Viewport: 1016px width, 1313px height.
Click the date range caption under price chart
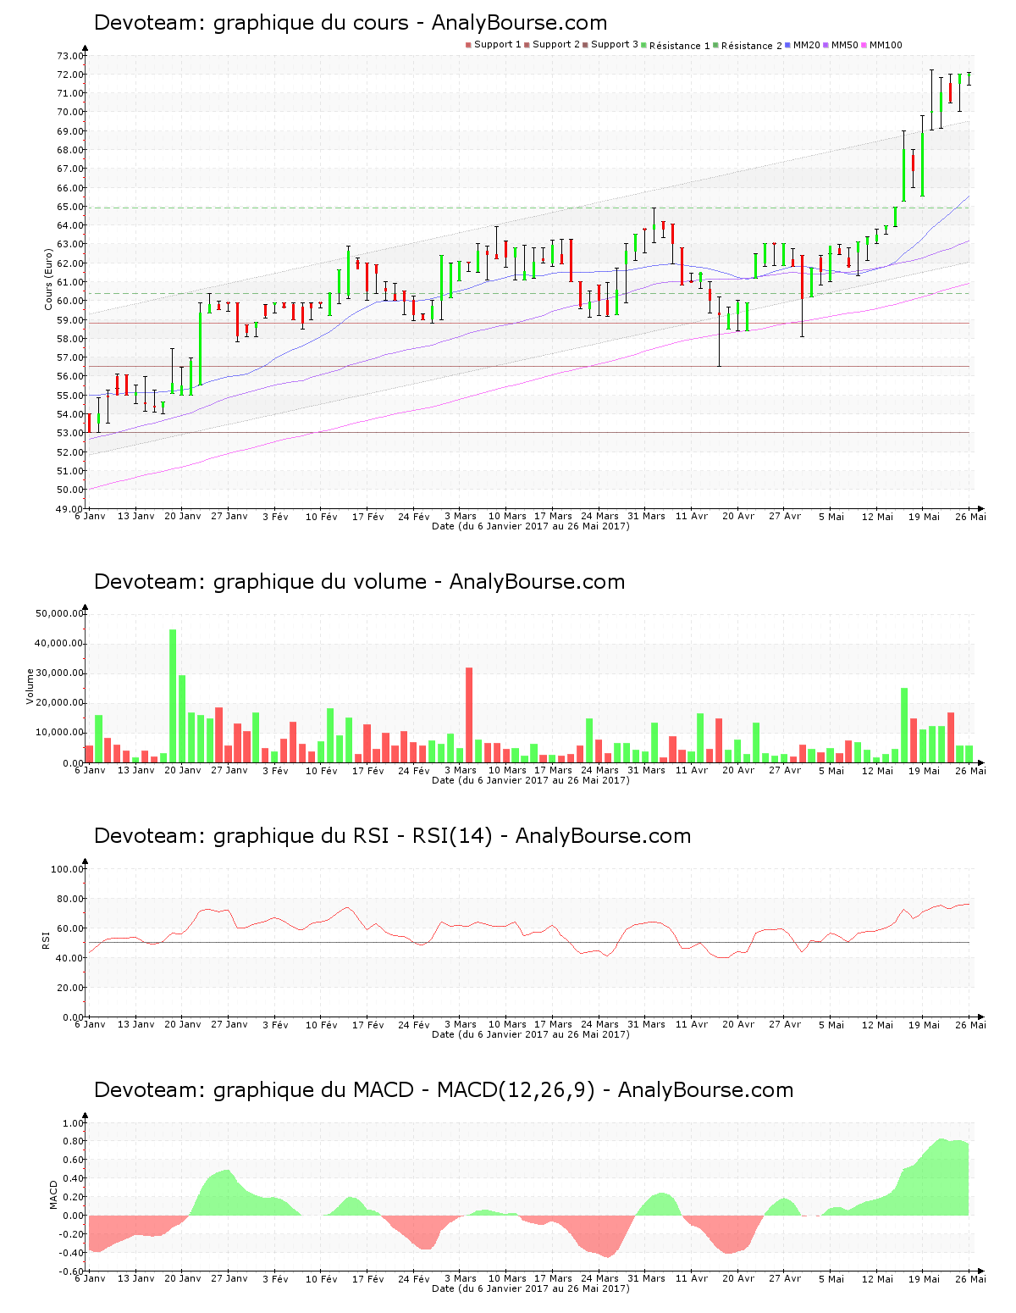pyautogui.click(x=531, y=526)
